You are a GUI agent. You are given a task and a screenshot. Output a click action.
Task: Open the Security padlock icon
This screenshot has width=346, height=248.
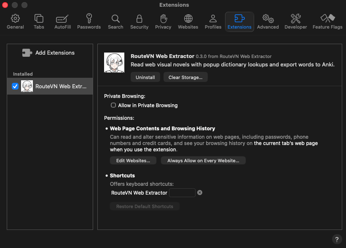click(x=139, y=18)
